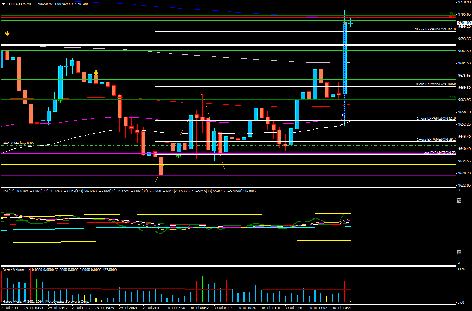
Task: Click the 30 Jul 07:50 time label
Action: [x=176, y=308]
